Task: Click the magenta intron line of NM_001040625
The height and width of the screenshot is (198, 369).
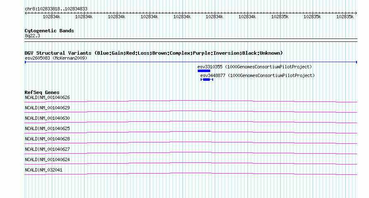Action: coord(191,132)
